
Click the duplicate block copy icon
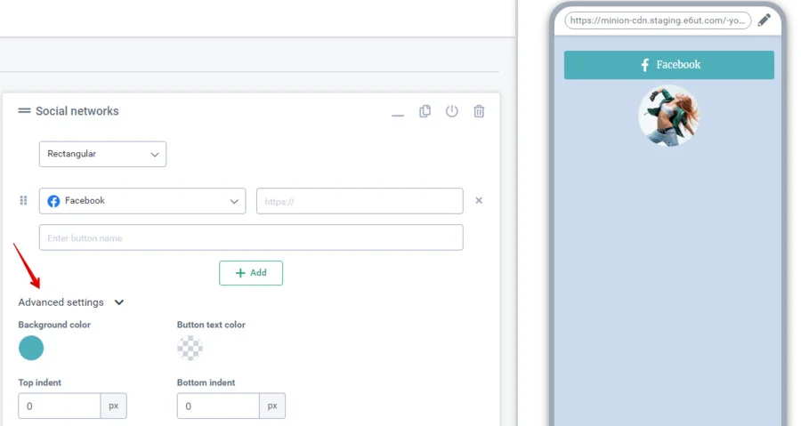(425, 111)
